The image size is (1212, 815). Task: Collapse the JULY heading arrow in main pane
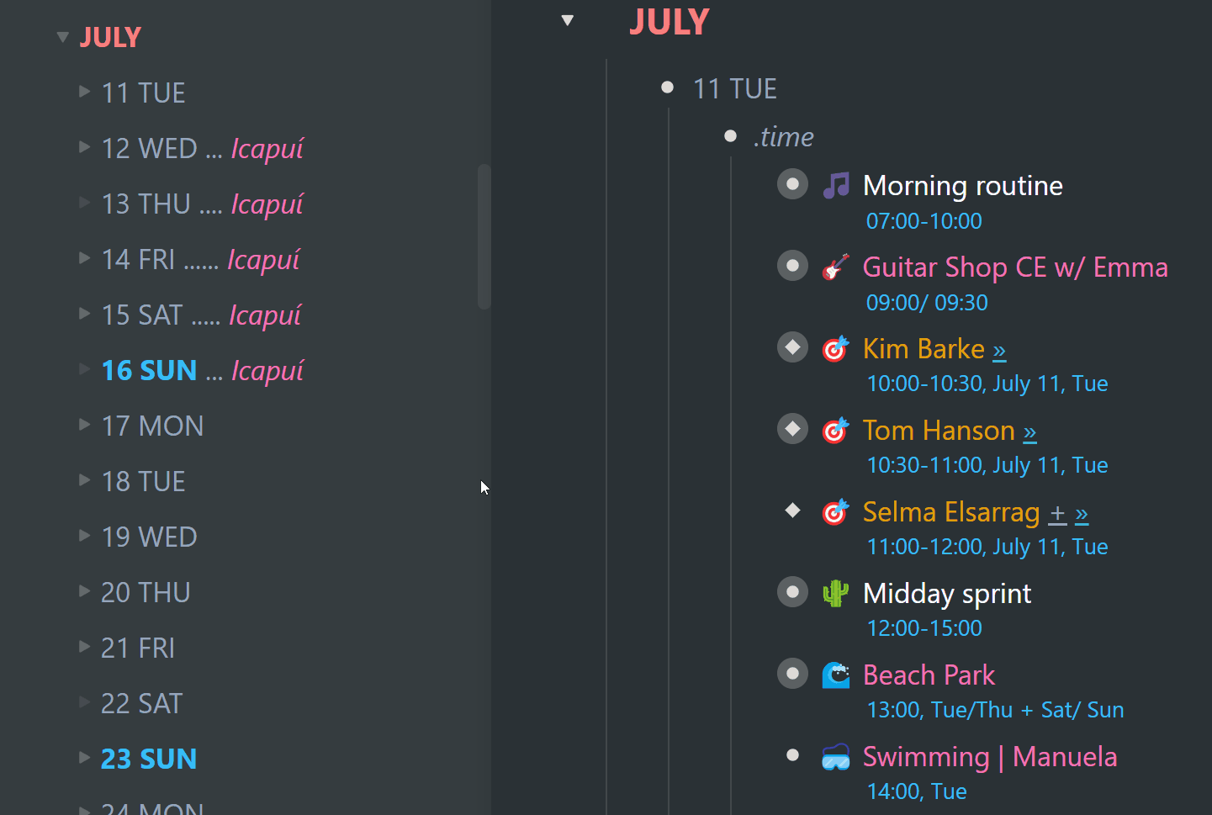click(568, 20)
